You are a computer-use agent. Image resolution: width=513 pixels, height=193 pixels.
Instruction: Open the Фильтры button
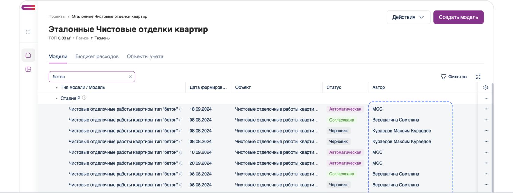454,77
